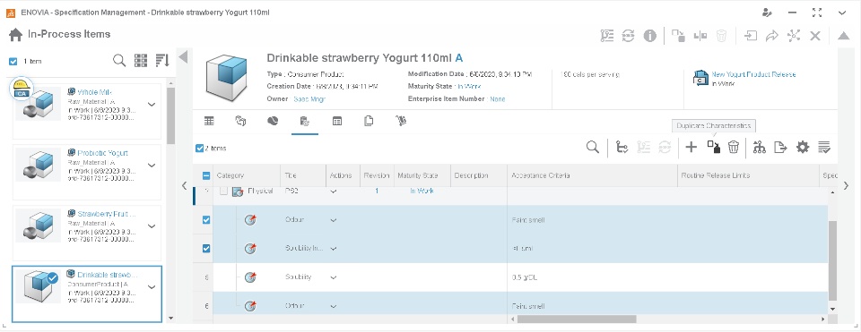Screen dimensions: 861x332
Task: Go to home icon beside In-Process Items
Action: pyautogui.click(x=15, y=35)
